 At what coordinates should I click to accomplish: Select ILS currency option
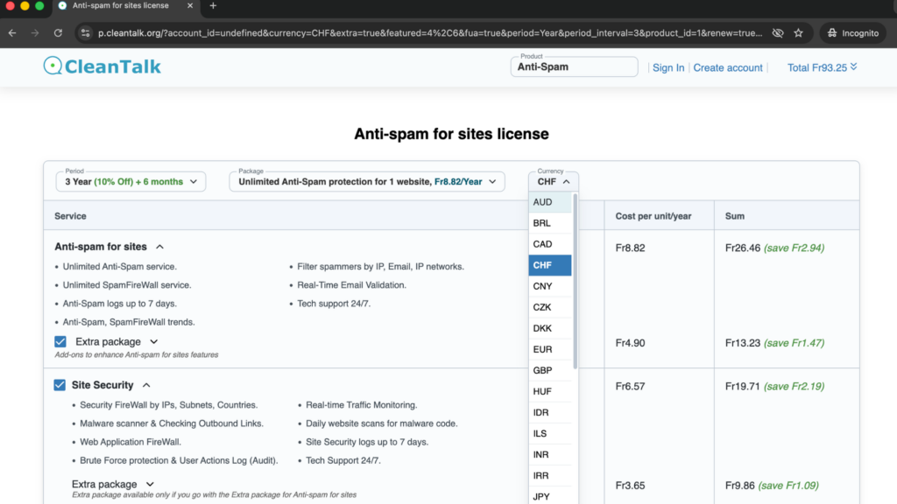(550, 434)
